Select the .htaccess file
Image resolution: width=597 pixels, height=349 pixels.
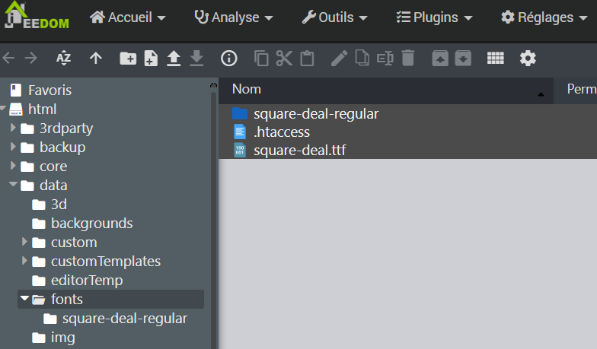coord(408,132)
